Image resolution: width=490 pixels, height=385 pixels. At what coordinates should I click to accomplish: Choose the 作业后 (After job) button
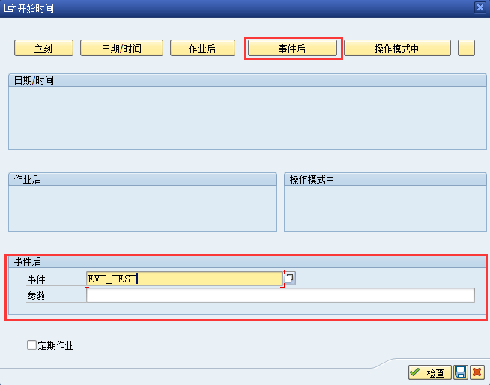tap(202, 48)
